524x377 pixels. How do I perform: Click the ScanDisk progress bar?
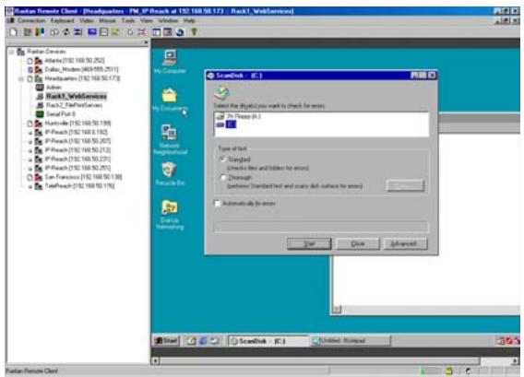click(x=321, y=227)
